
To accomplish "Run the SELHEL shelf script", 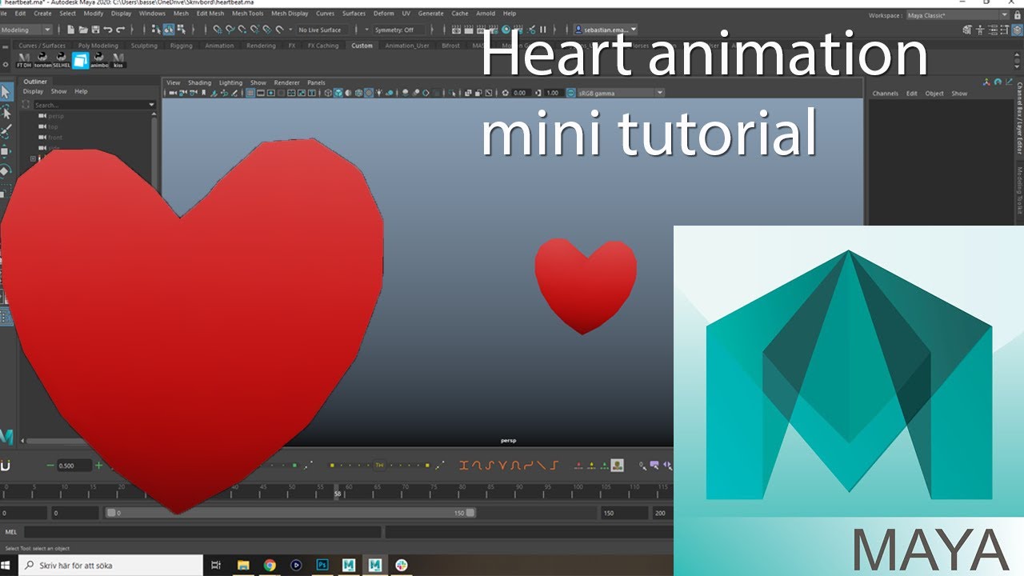I will click(62, 60).
